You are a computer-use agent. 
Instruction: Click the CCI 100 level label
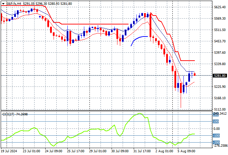[x=216, y=121]
